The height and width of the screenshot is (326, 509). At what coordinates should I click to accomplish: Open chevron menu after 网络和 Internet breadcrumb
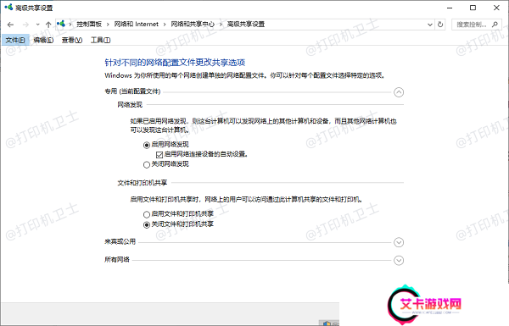click(x=165, y=25)
